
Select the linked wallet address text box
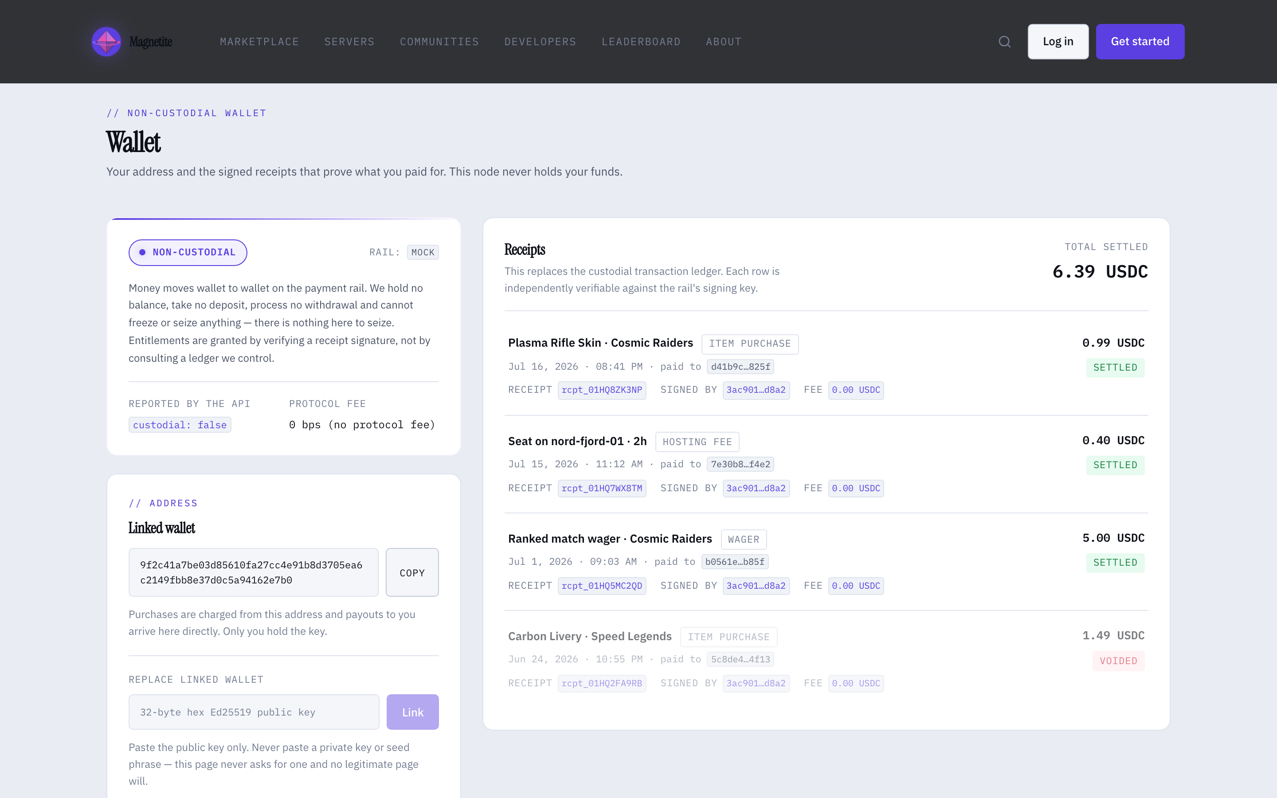[253, 573]
